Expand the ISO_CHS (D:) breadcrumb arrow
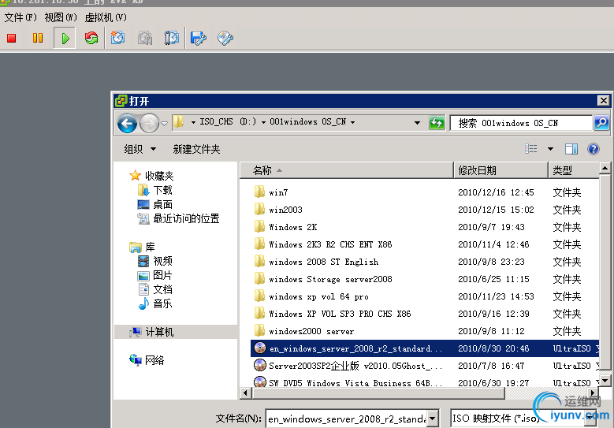This screenshot has width=614, height=428. coord(263,122)
